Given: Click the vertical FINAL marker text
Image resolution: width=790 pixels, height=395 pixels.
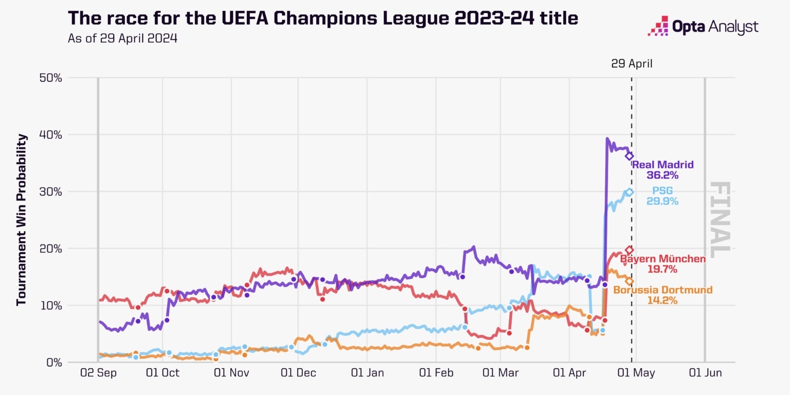Looking at the screenshot, I should point(720,219).
